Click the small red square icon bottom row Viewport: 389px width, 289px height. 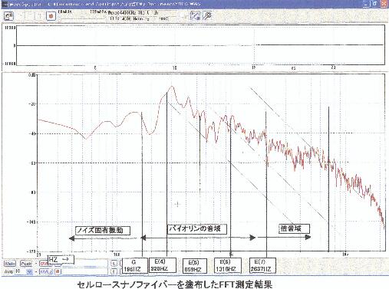[x=58, y=271]
